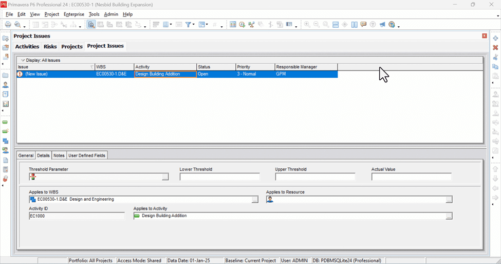Click the red Delete X in right sidebar
Viewport: 501px width, 264px height.
coord(495,47)
